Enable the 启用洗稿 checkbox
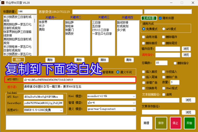The height and width of the screenshot is (132, 198). tap(143, 37)
